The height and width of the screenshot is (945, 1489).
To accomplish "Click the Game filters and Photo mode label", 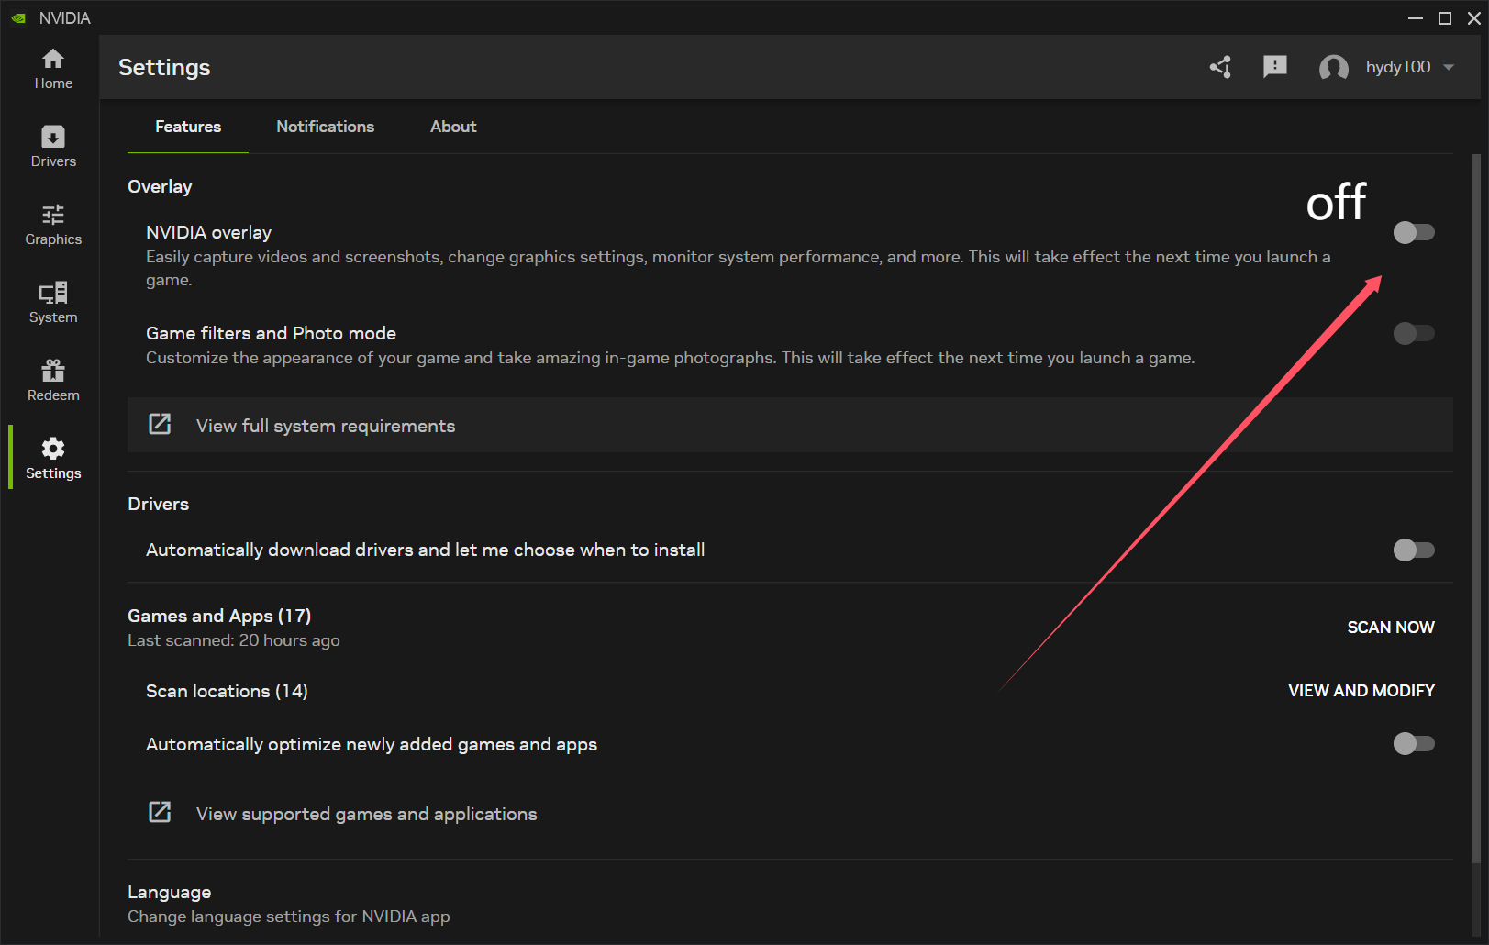I will point(271,333).
